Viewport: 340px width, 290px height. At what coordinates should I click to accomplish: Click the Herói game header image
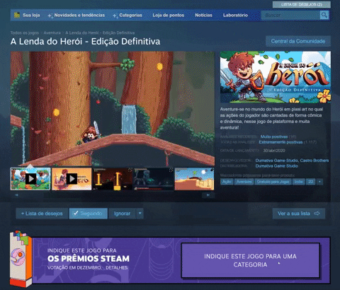276,77
